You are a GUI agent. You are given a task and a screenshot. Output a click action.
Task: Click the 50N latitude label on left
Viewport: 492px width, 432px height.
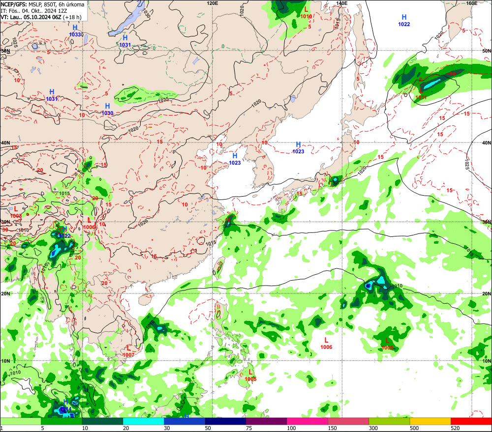5,51
